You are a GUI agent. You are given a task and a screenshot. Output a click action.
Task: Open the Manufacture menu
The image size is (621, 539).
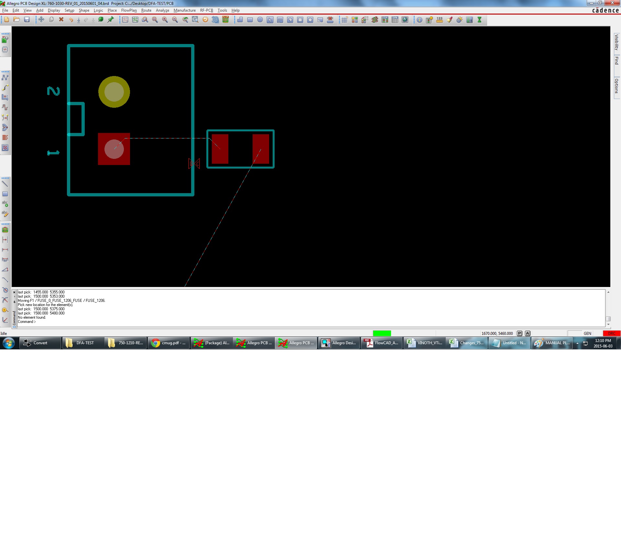tap(184, 10)
